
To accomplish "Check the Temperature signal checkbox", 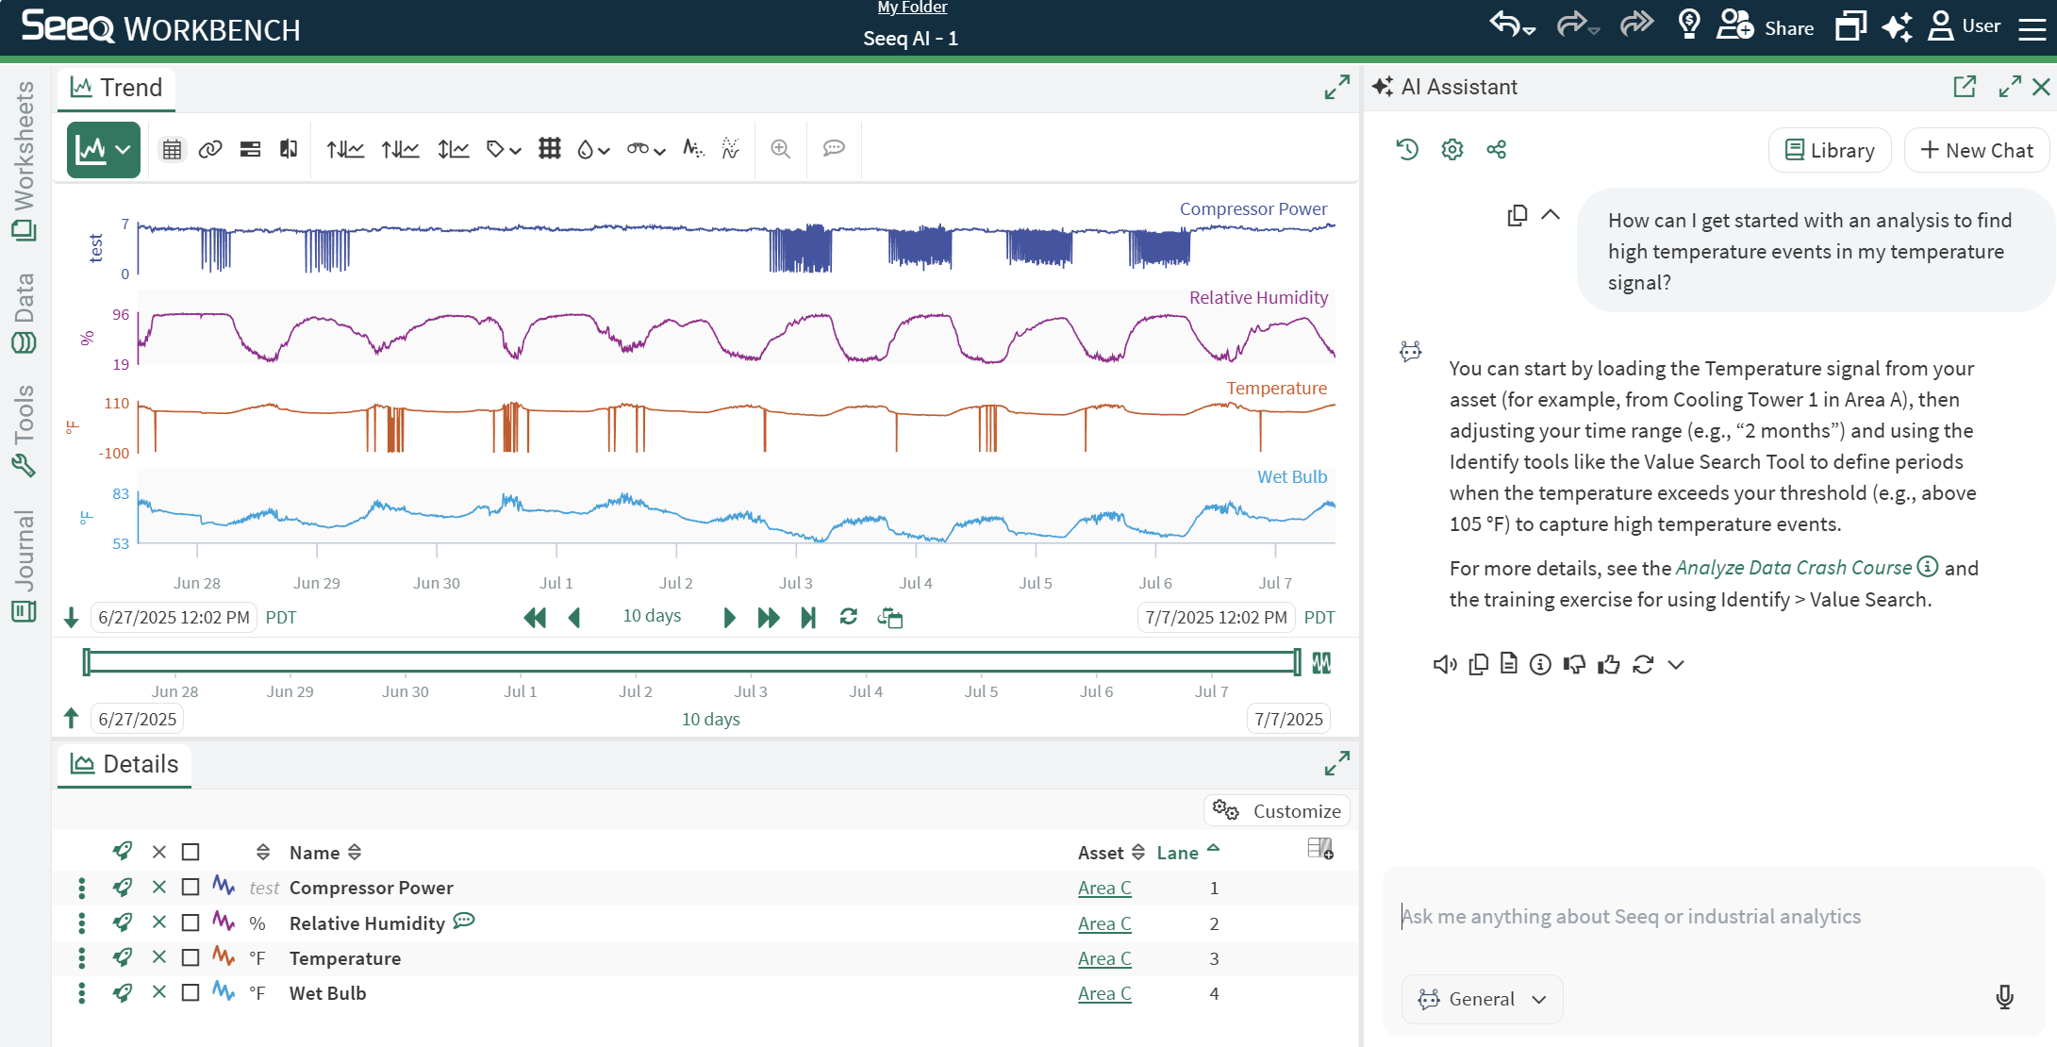I will point(191,957).
